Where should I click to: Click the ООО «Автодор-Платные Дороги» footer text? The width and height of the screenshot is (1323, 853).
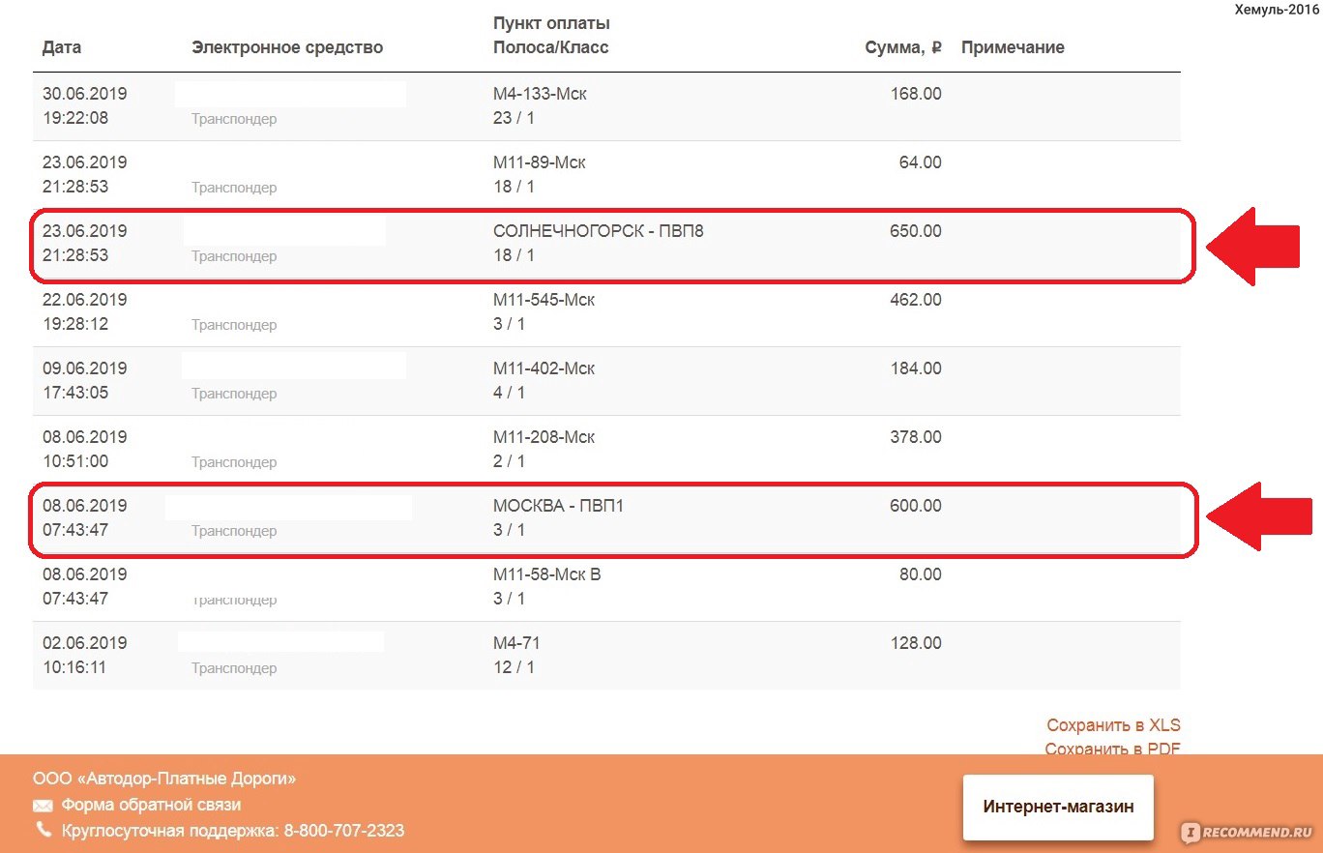[x=164, y=779]
